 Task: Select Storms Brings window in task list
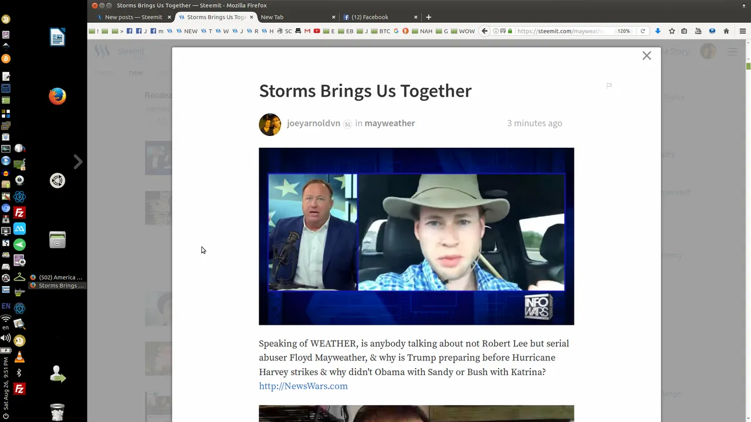click(x=57, y=285)
